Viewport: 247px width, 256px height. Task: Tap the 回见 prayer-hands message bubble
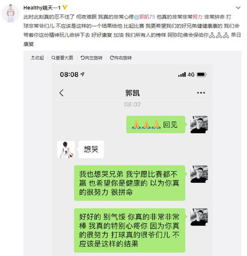[156, 124]
